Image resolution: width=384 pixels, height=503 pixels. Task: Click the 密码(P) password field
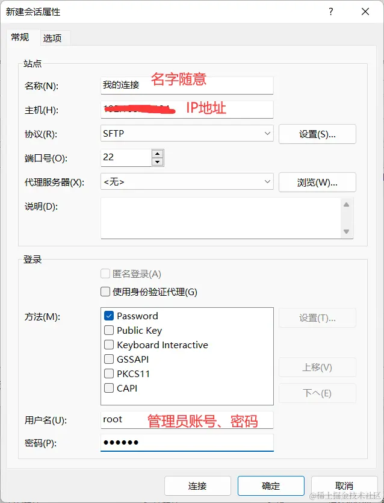coord(187,443)
